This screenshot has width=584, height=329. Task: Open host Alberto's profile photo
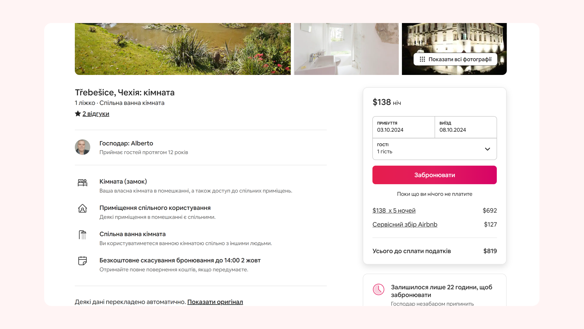(x=82, y=147)
